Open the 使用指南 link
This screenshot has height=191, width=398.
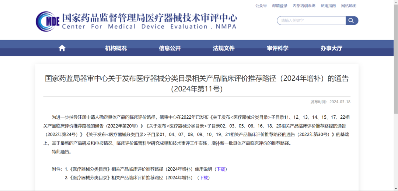[x=328, y=6]
